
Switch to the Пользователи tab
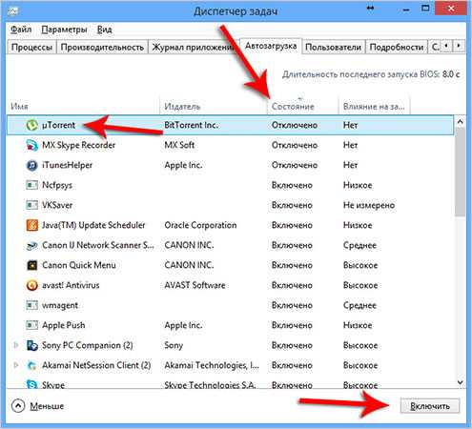tap(333, 47)
